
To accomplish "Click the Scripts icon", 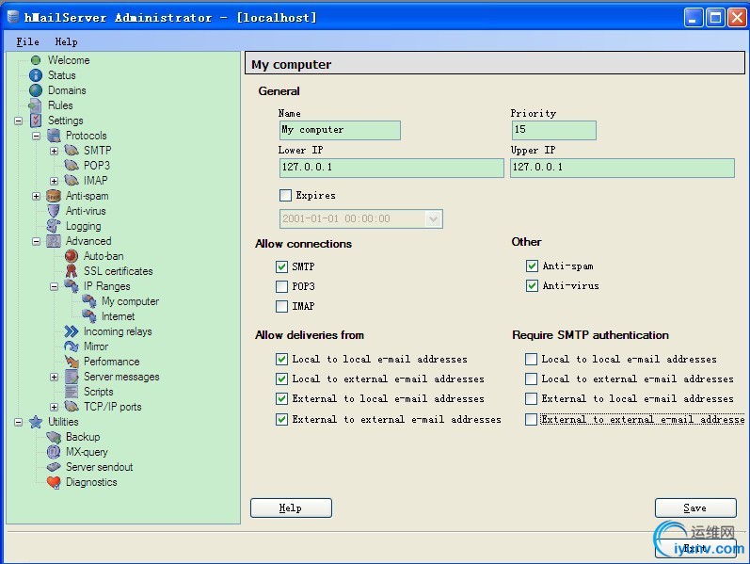I will pos(72,392).
